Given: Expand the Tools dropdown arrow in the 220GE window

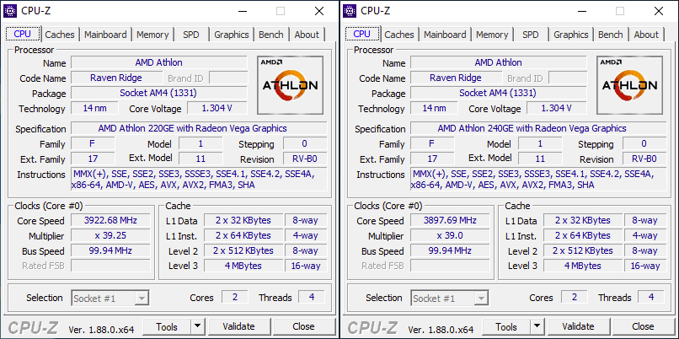Looking at the screenshot, I should (x=197, y=326).
